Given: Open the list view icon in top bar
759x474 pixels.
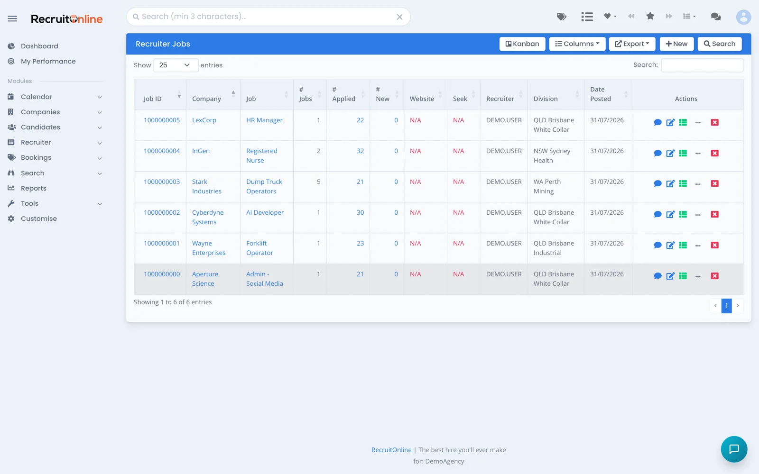Looking at the screenshot, I should point(587,17).
